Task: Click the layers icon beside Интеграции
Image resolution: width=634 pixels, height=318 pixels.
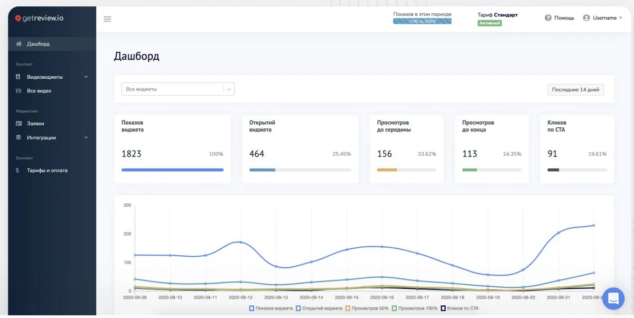Action: (x=18, y=137)
